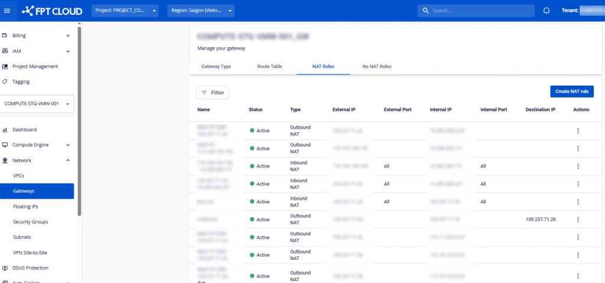Click the Filter button
605x283 pixels.
coord(212,92)
